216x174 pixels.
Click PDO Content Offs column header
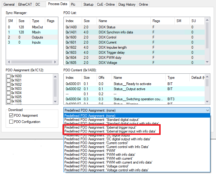tap(104, 78)
